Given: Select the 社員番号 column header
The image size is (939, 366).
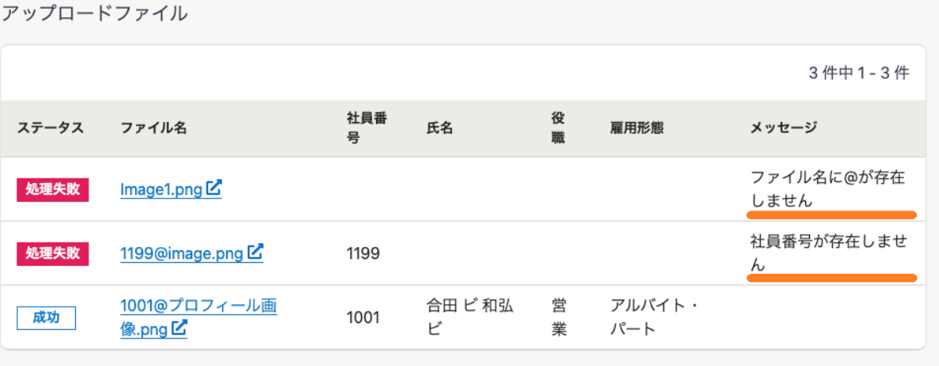Looking at the screenshot, I should coord(367,128).
